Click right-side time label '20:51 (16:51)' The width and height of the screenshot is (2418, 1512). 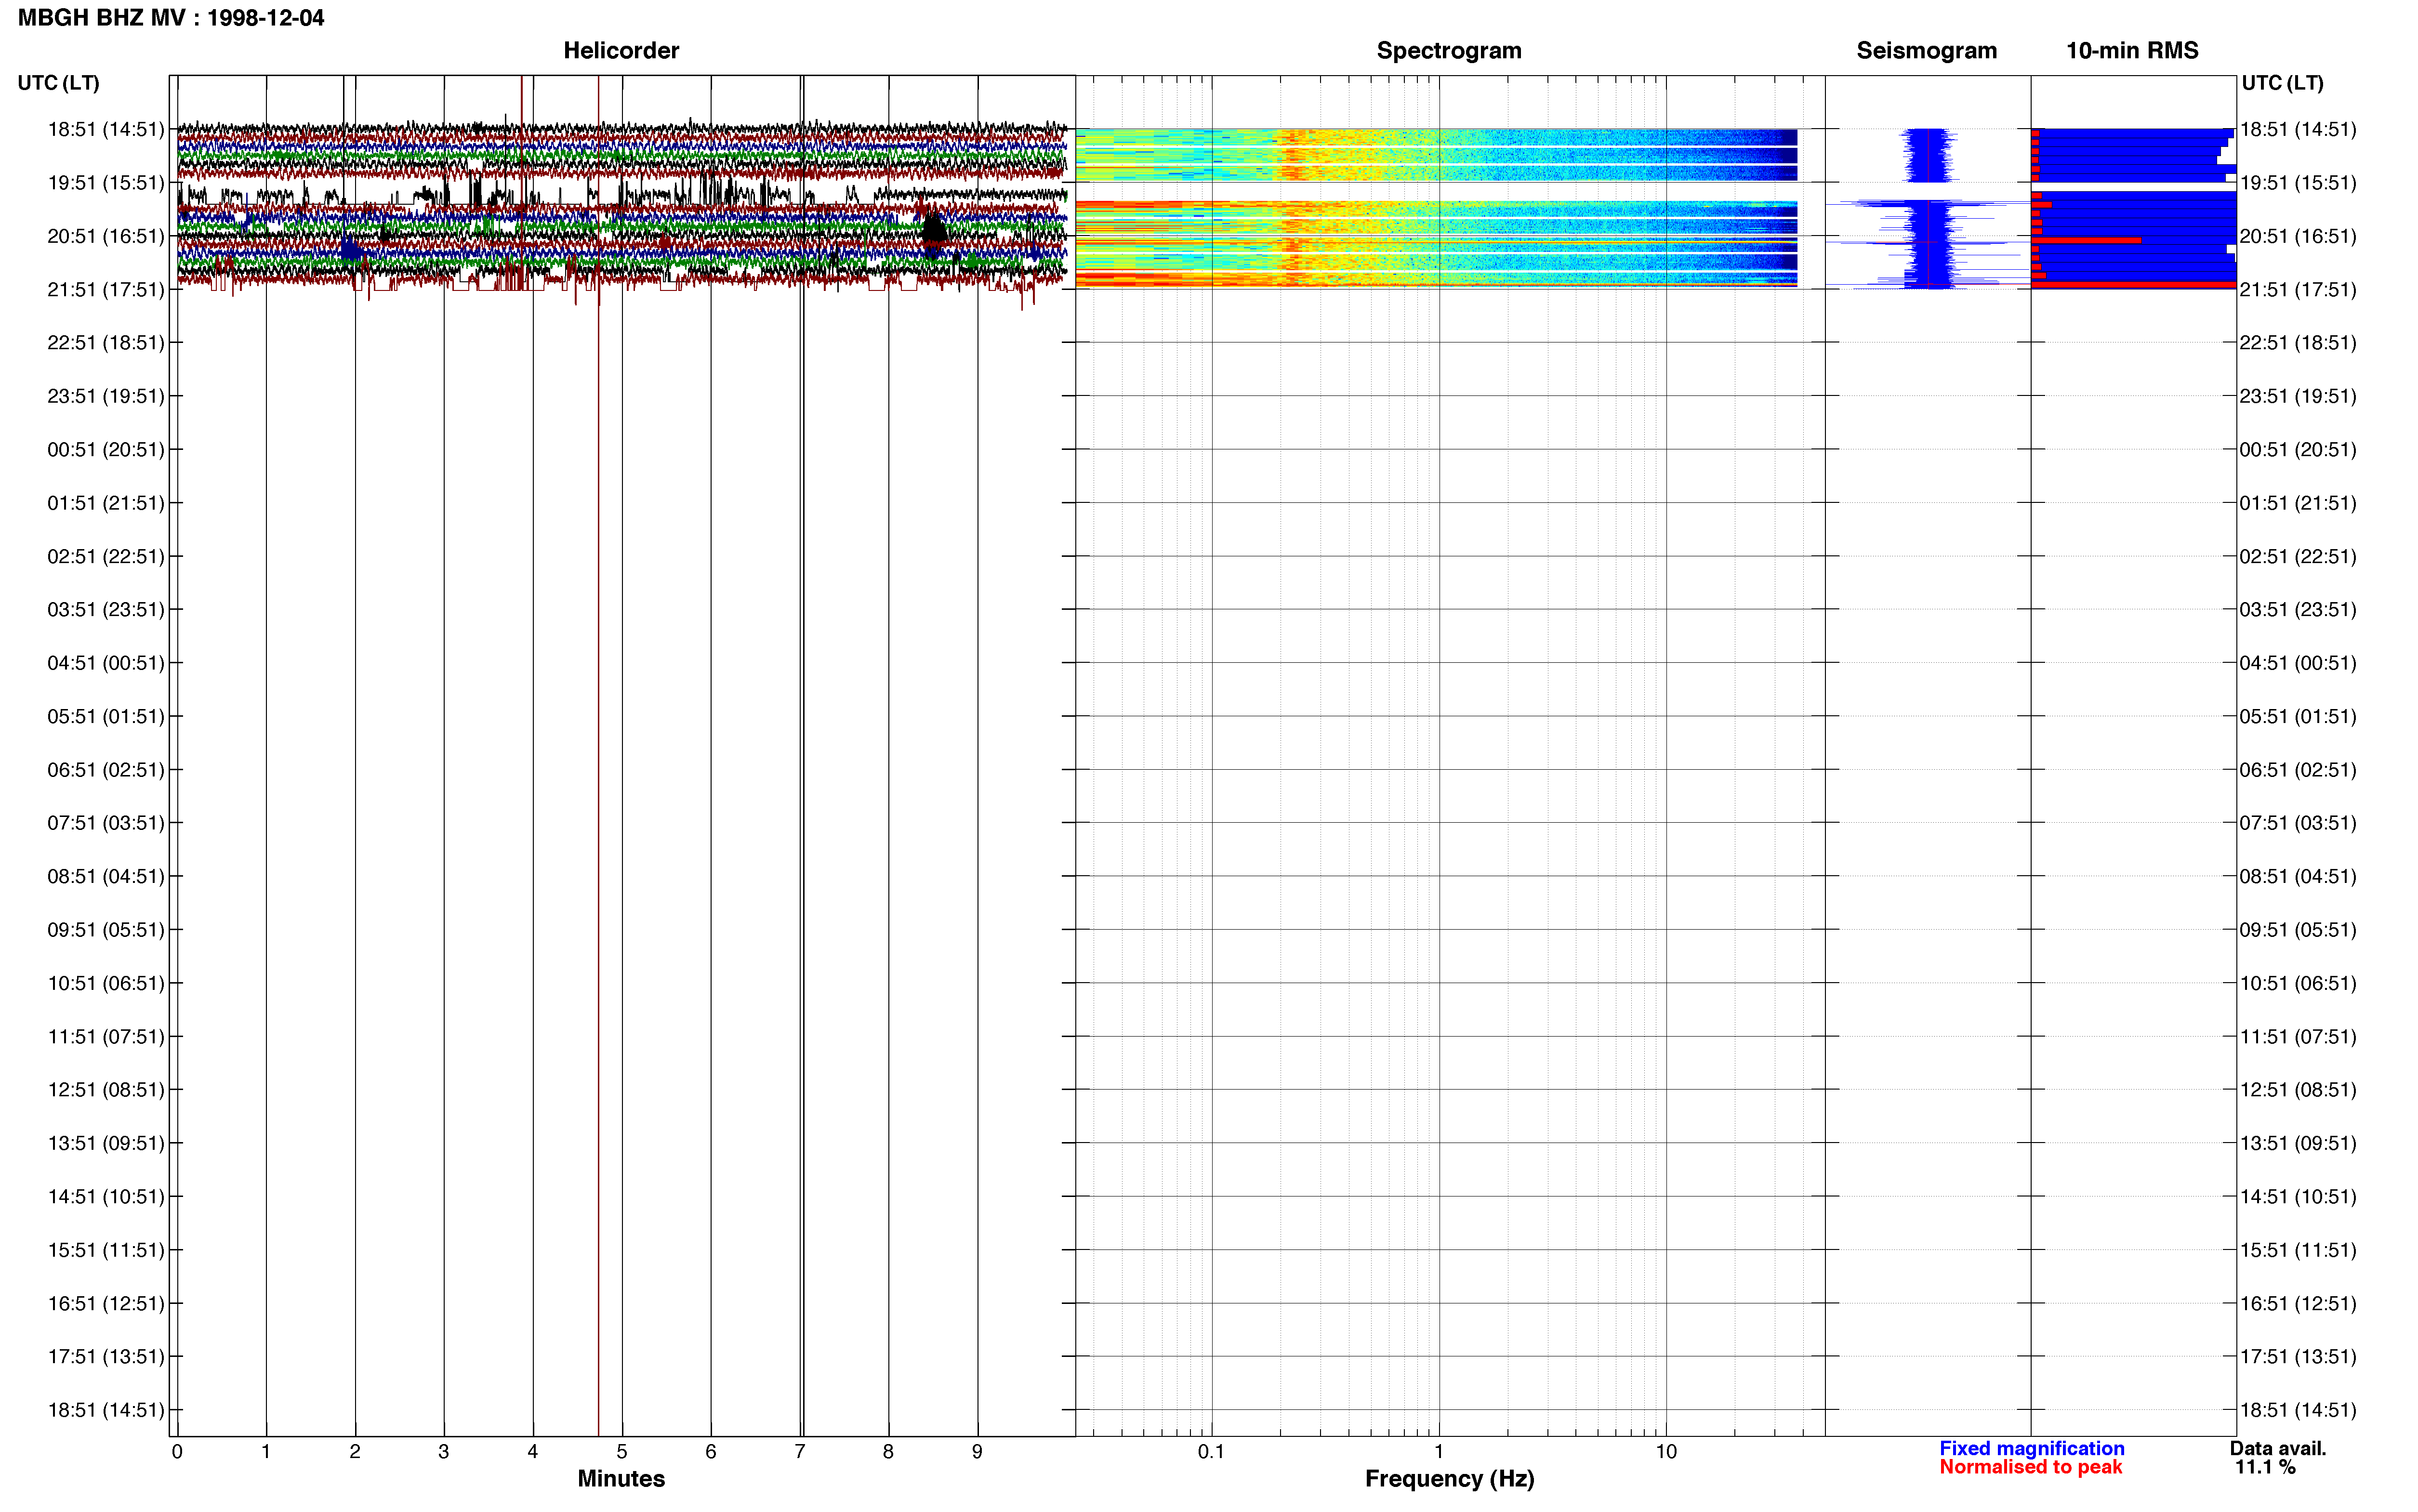click(2298, 236)
